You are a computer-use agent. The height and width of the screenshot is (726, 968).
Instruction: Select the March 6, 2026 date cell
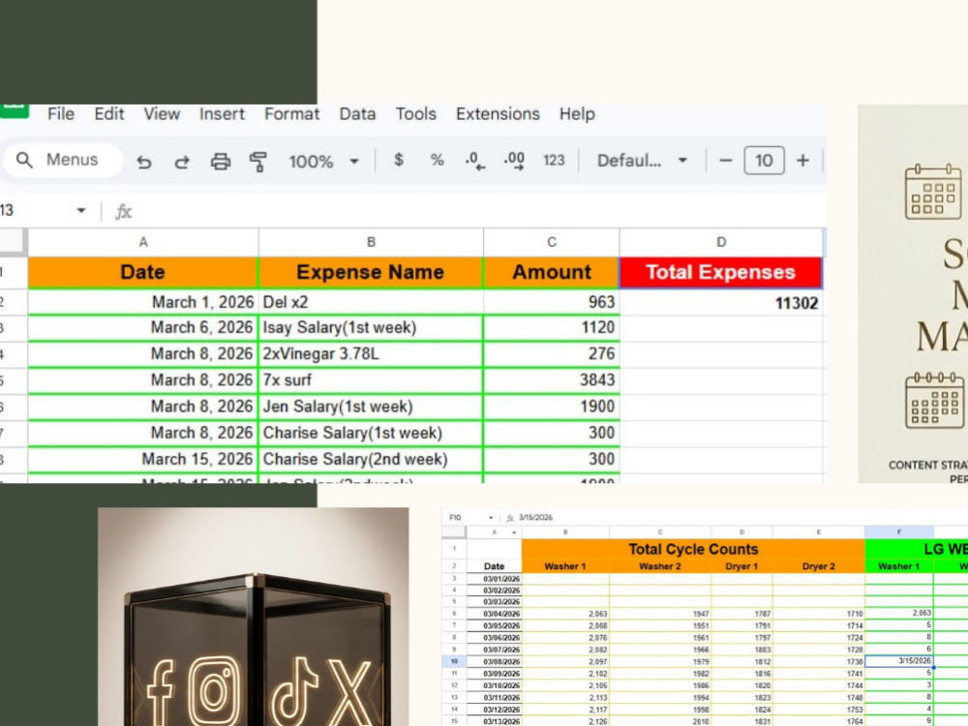[x=143, y=328]
